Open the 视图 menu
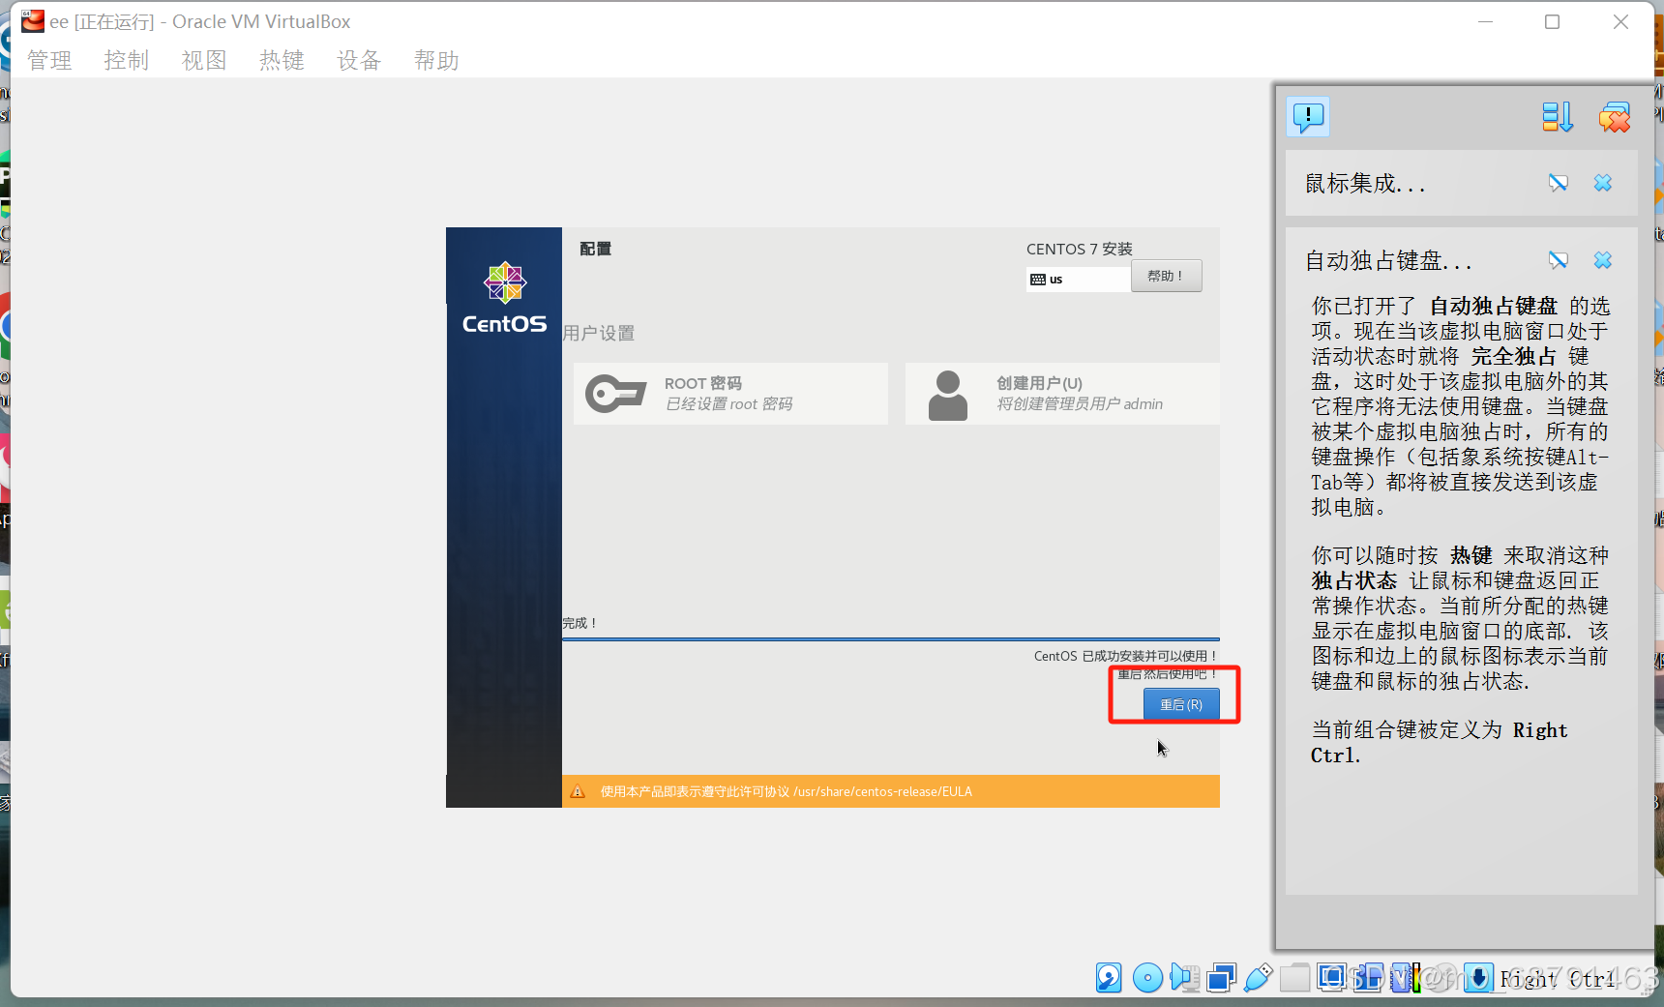This screenshot has height=1007, width=1664. 204,60
